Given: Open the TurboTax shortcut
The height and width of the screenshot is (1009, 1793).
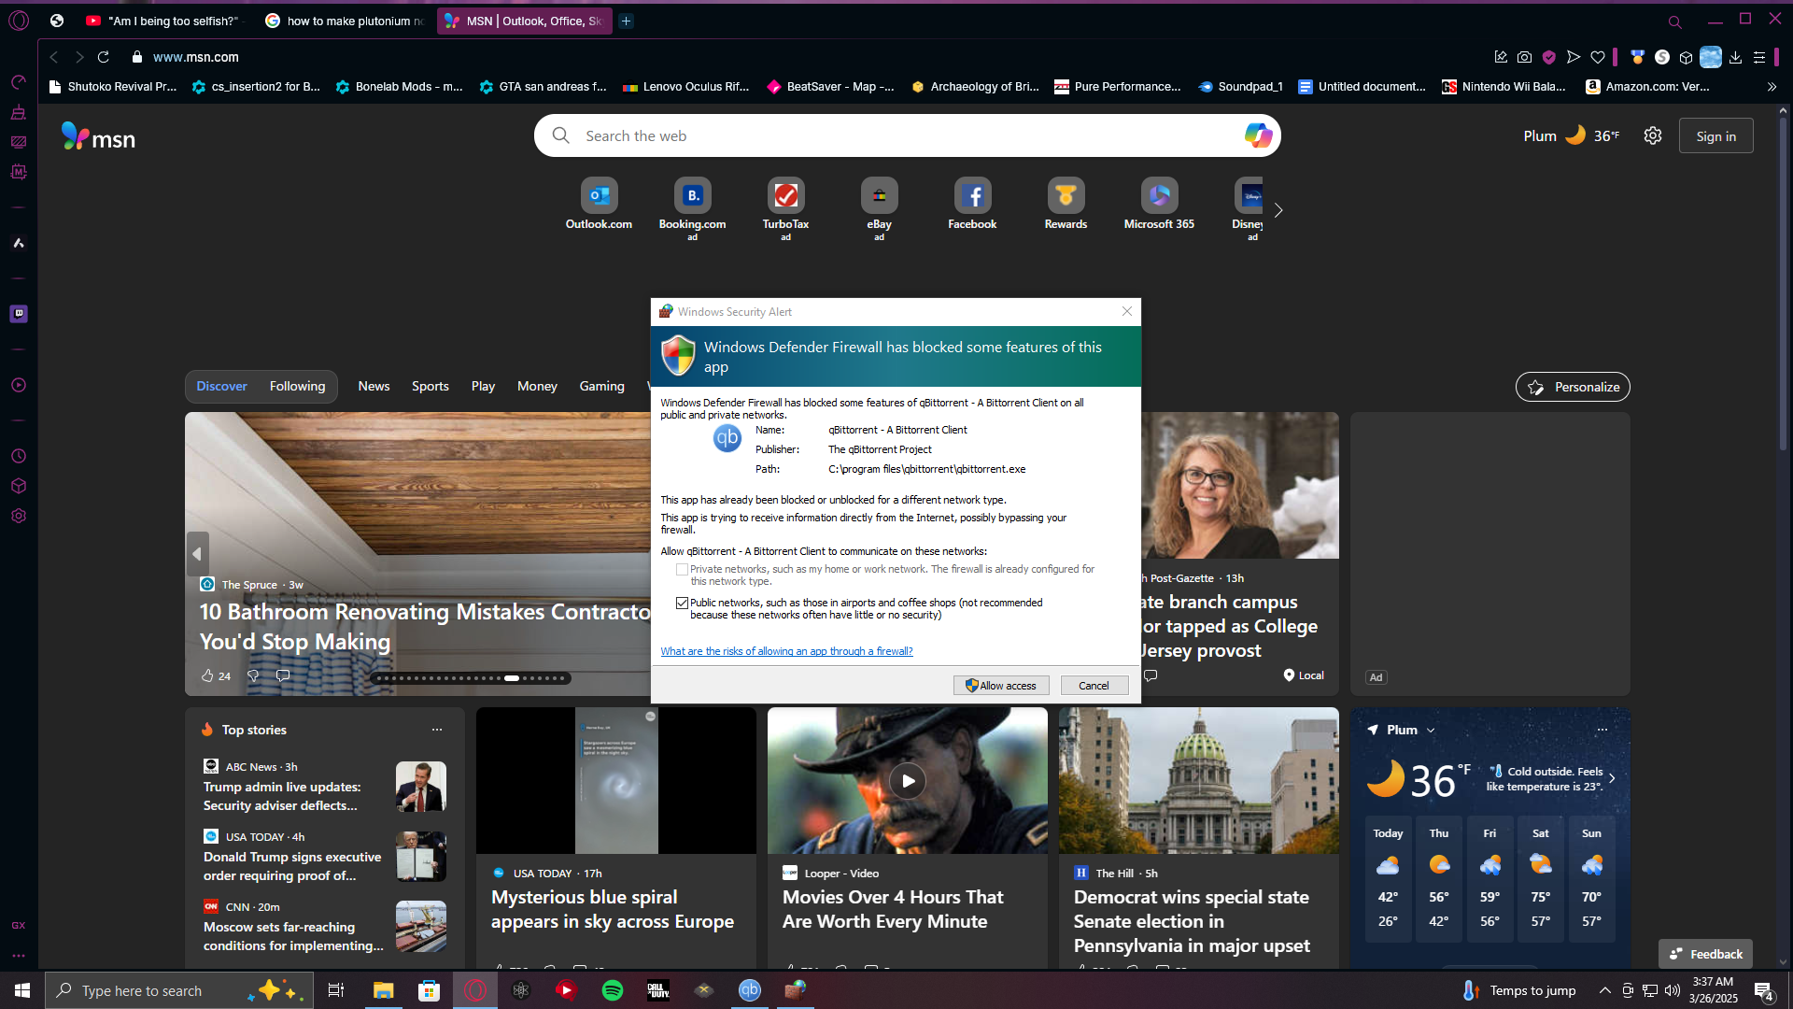Looking at the screenshot, I should [785, 208].
